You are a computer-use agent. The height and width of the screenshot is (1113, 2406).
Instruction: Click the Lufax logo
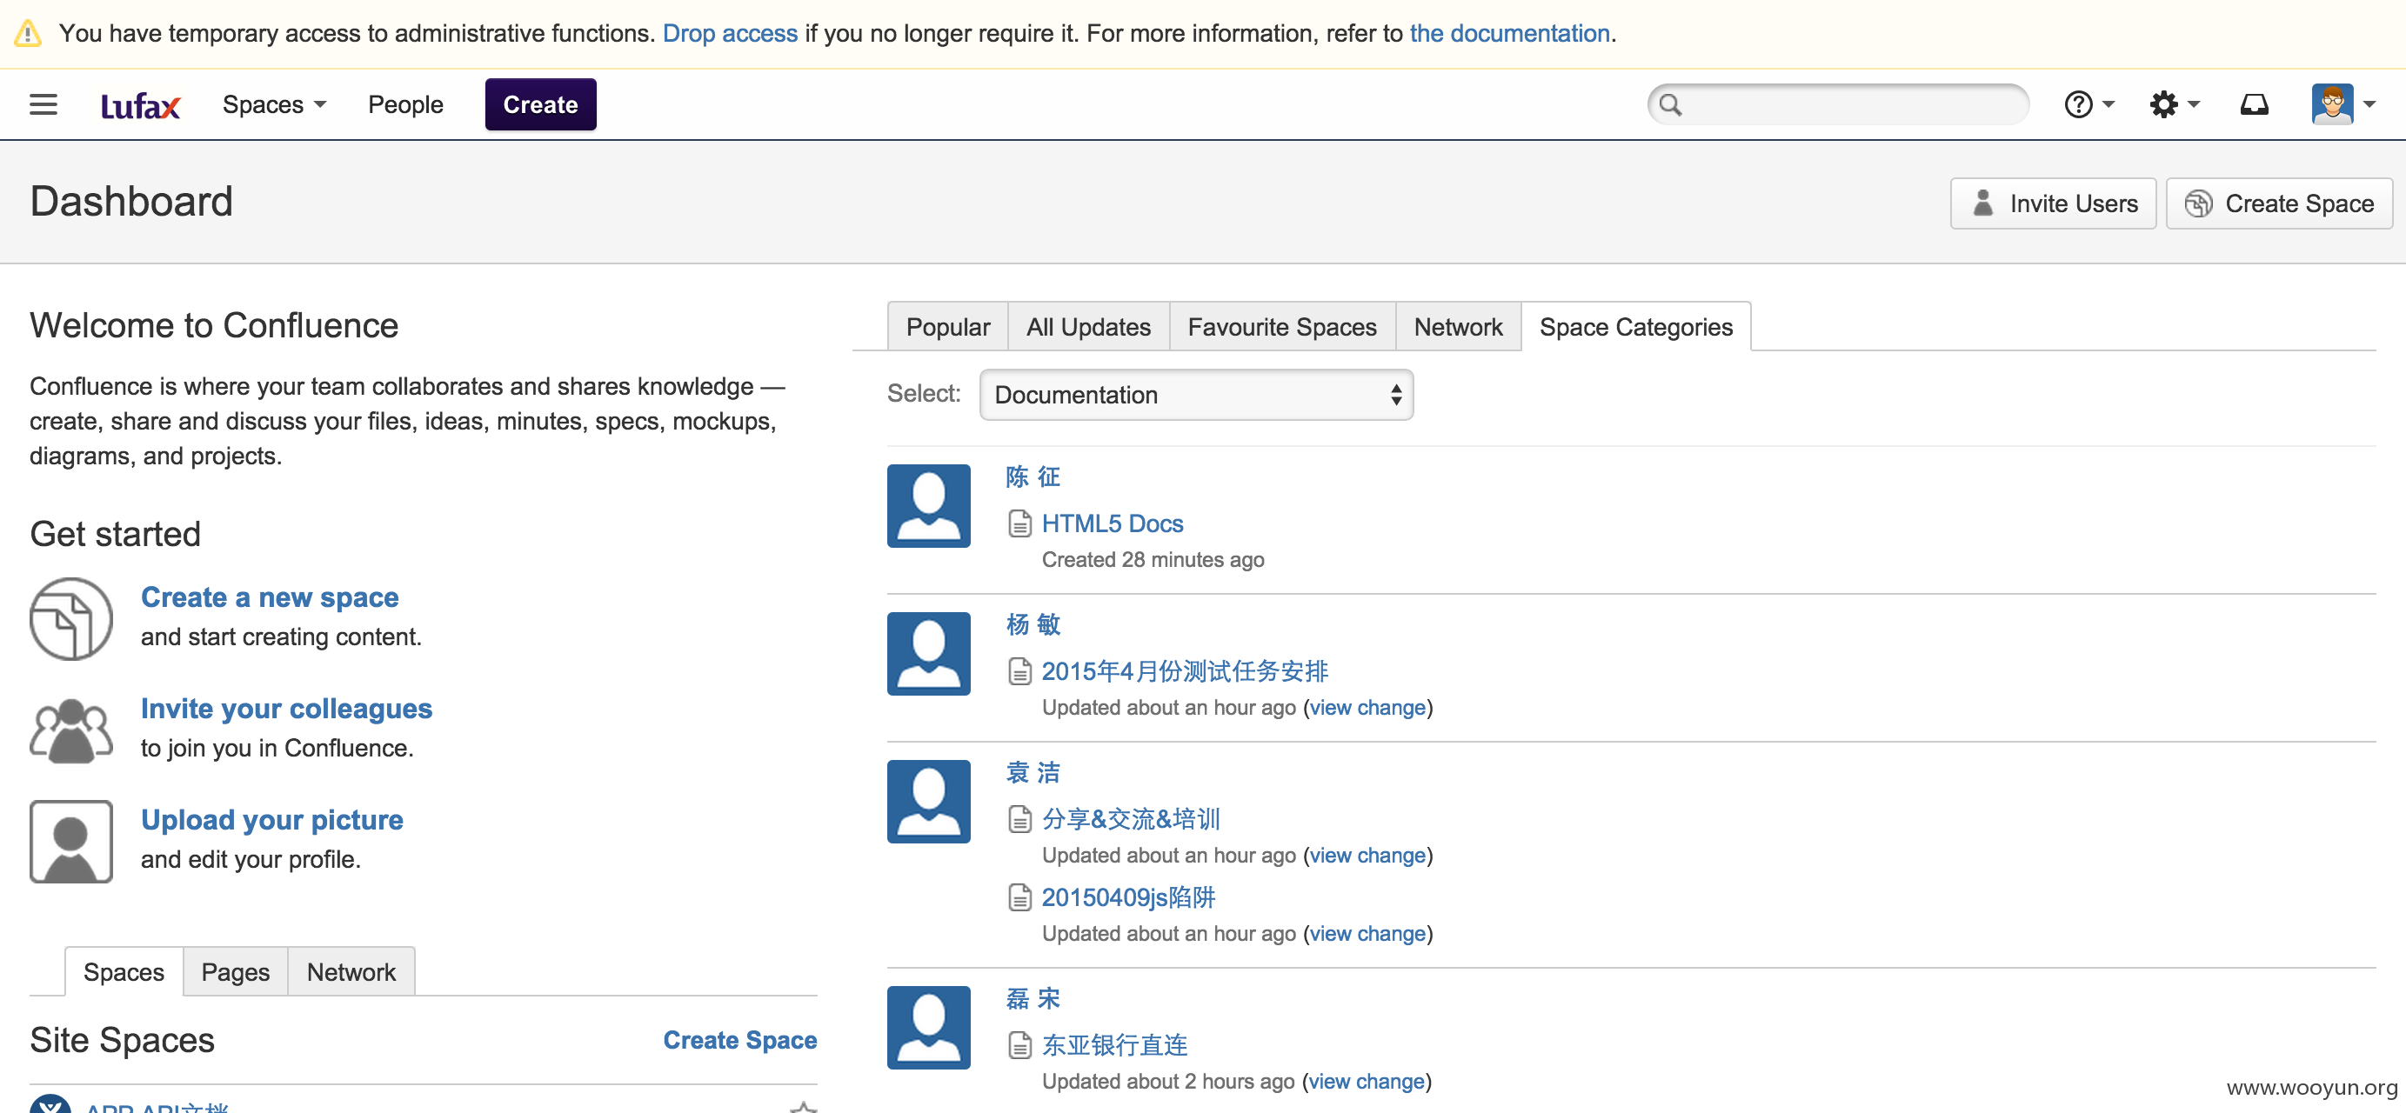click(x=140, y=105)
